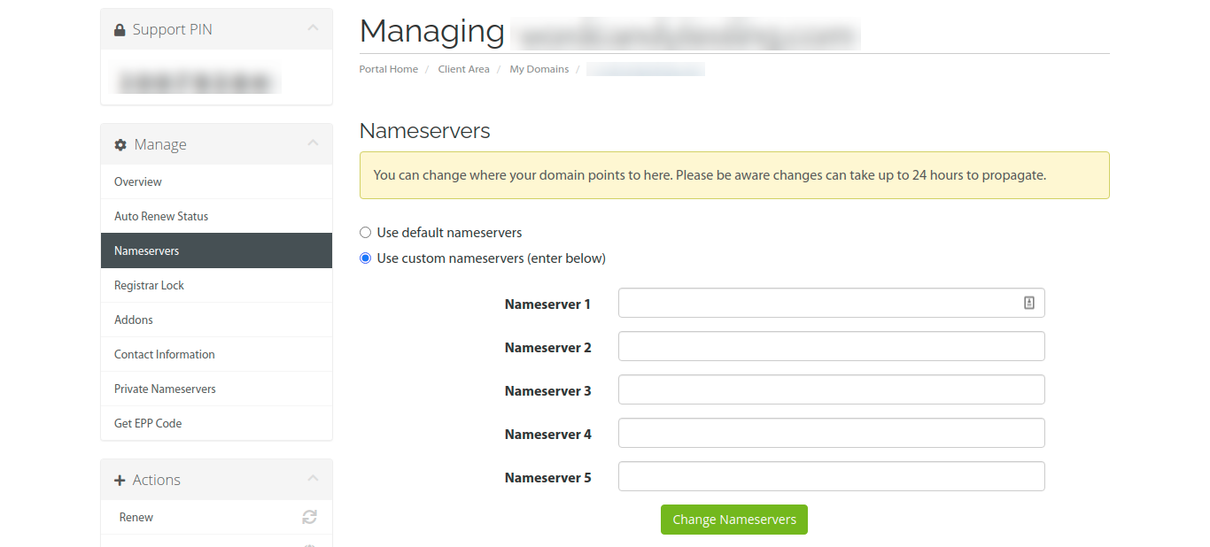Click the chevron icon on the Support PIN header
Image resolution: width=1210 pixels, height=547 pixels.
312,27
